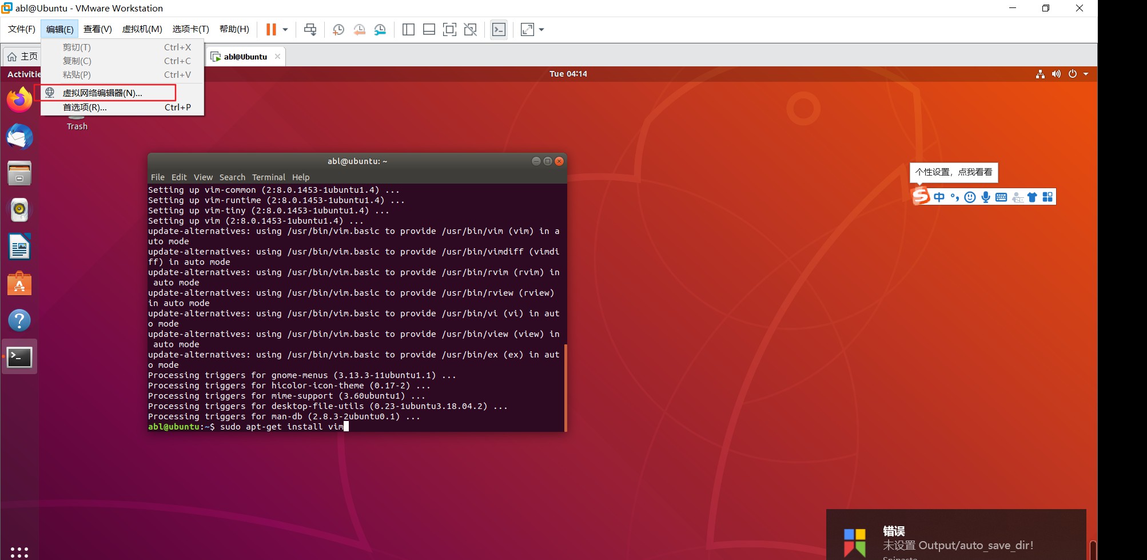Image resolution: width=1147 pixels, height=560 pixels.
Task: Take a snapshot of the virtual machine
Action: pyautogui.click(x=338, y=30)
